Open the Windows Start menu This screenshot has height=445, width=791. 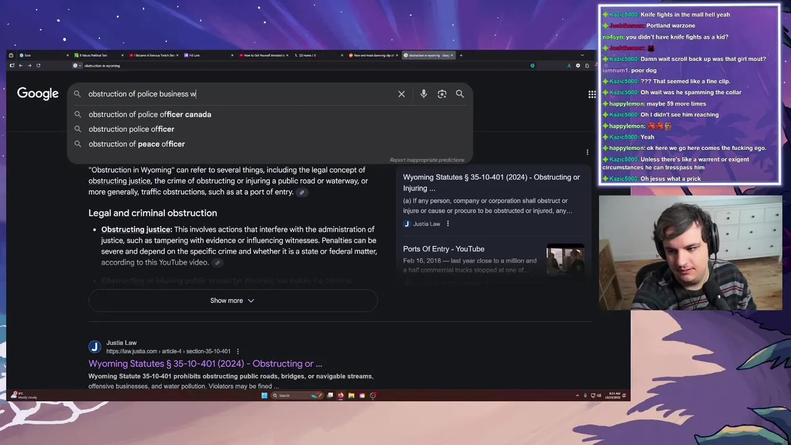[264, 396]
